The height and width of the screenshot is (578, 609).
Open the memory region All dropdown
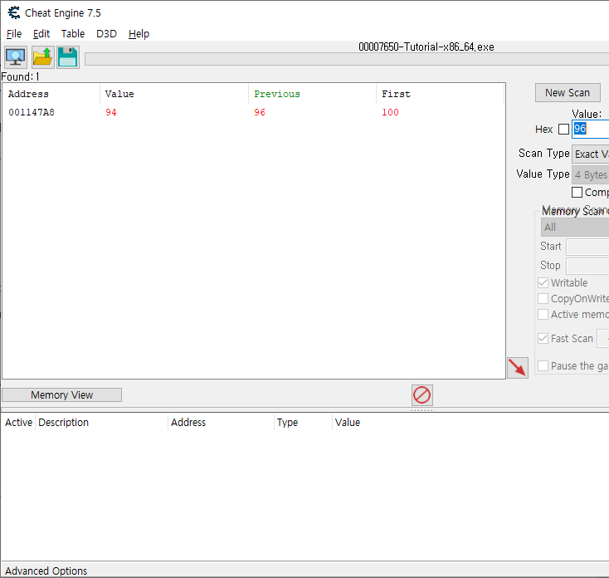click(x=575, y=227)
